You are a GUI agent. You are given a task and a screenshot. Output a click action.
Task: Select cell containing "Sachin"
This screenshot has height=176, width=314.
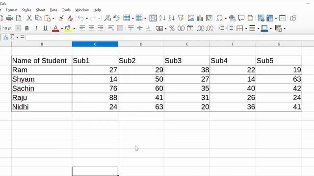click(x=42, y=88)
